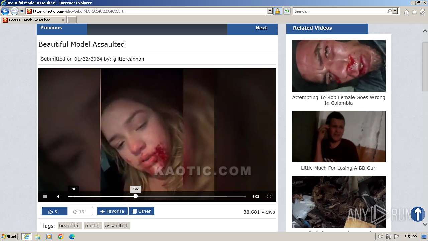The width and height of the screenshot is (428, 241).
Task: Dislike the video with thumbs-down 19
Action: (x=80, y=211)
